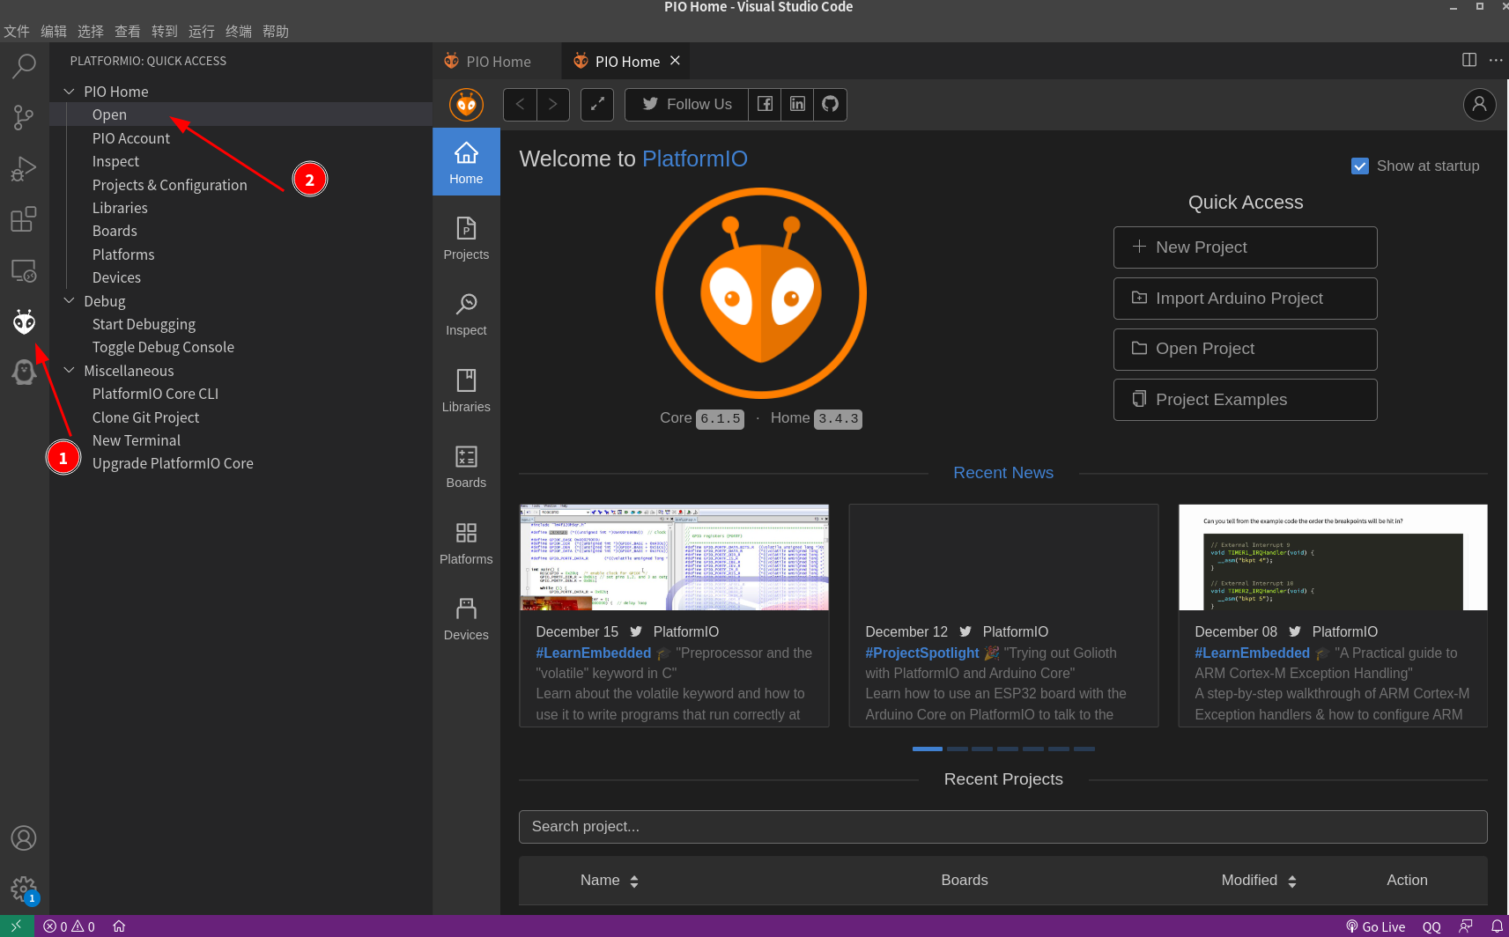Open the Boards section in PIO sidebar
This screenshot has height=937, width=1509.
[x=466, y=466]
